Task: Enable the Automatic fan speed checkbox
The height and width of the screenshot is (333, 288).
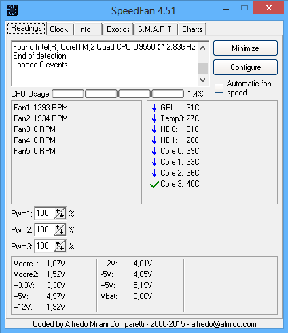Action: click(x=219, y=89)
